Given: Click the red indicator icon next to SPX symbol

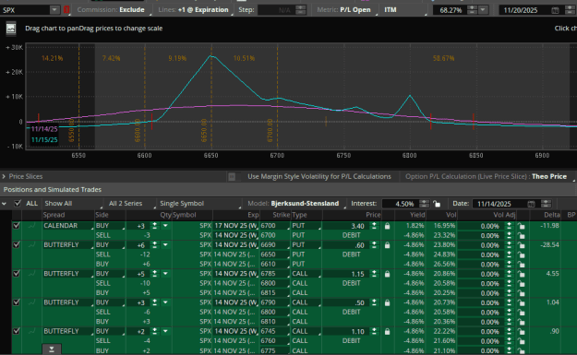Looking at the screenshot, I should pyautogui.click(x=66, y=10).
